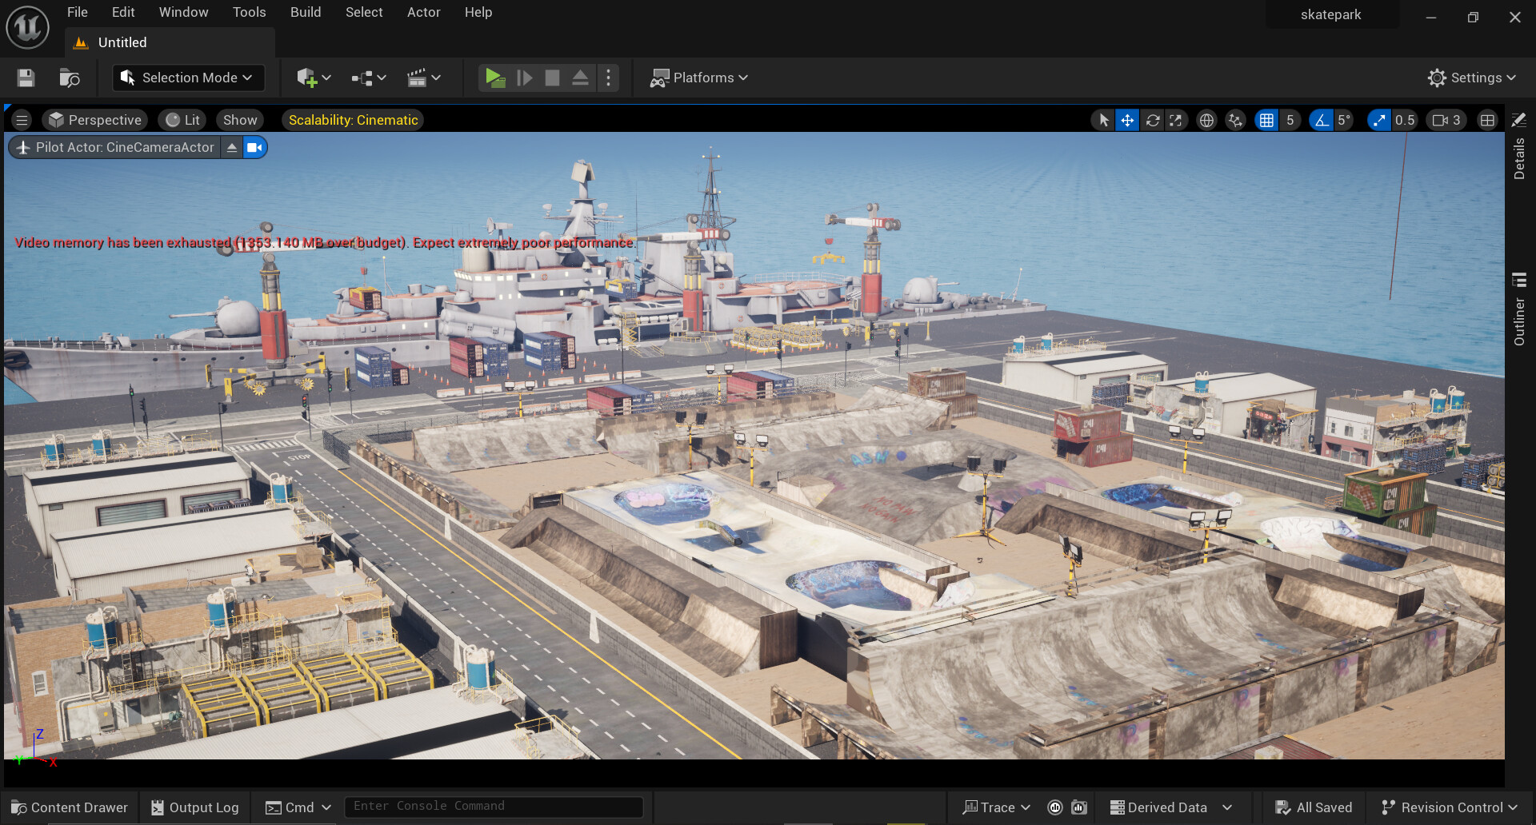
Task: Toggle grid snapping on or off
Action: [1266, 120]
